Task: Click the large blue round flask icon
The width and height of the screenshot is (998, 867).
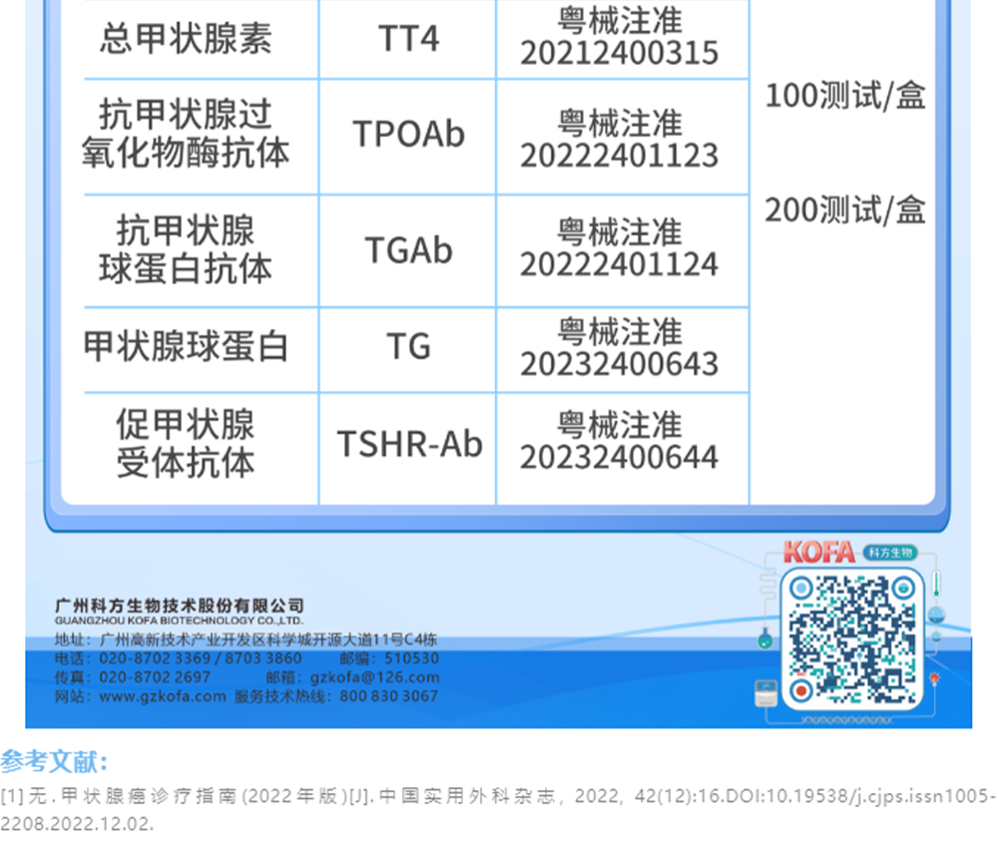Action: (x=936, y=616)
